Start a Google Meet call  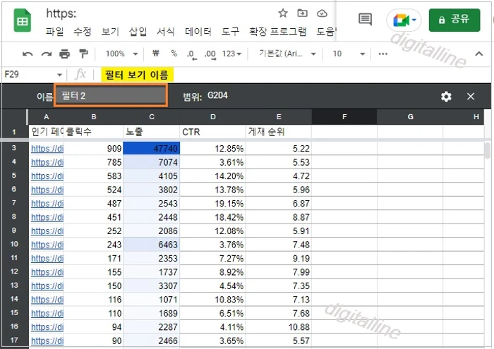[x=404, y=20]
